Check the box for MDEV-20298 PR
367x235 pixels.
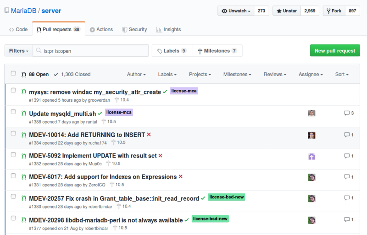pos(13,218)
